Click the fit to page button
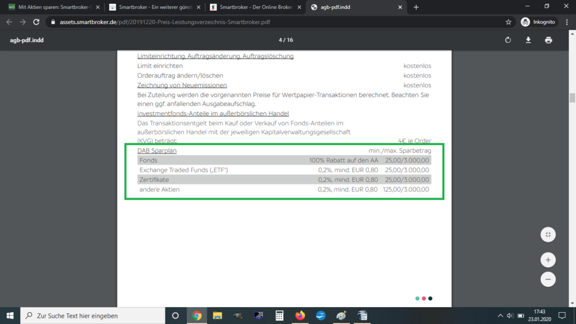576x324 pixels. (548, 235)
